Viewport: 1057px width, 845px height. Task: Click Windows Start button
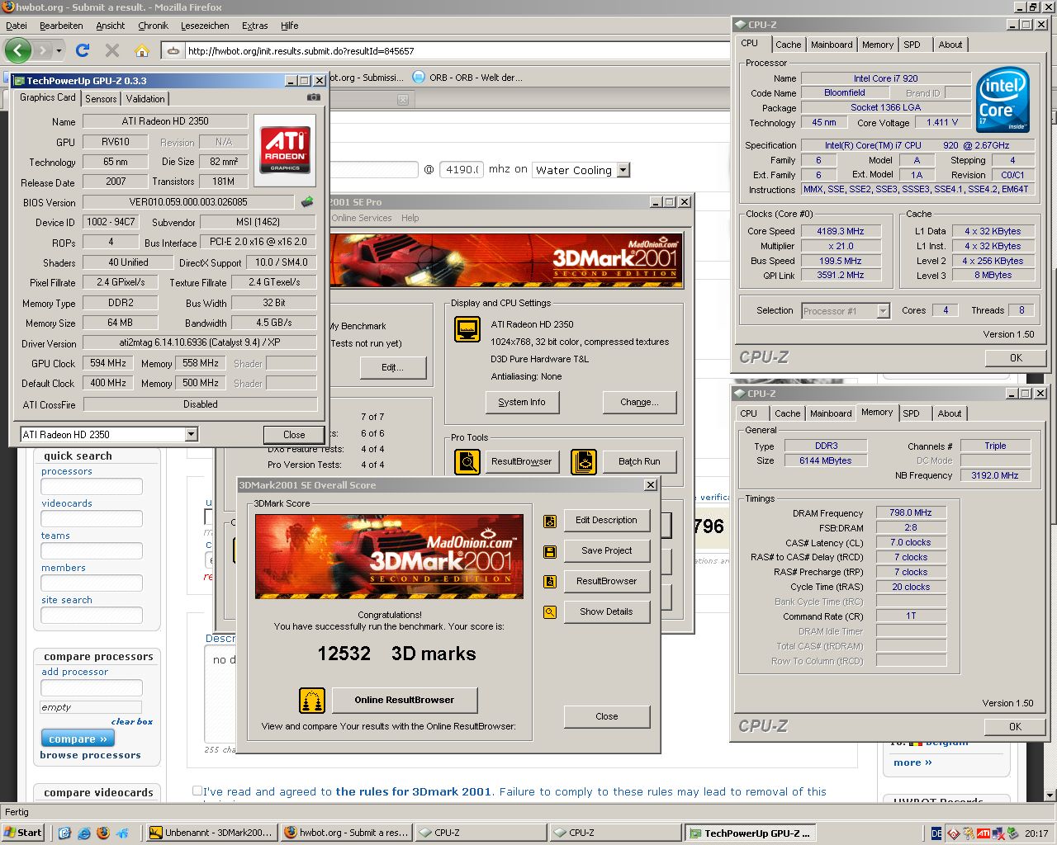22,833
